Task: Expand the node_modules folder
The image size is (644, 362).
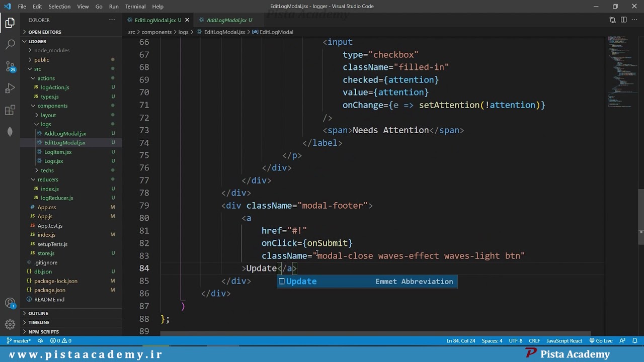Action: pos(52,50)
